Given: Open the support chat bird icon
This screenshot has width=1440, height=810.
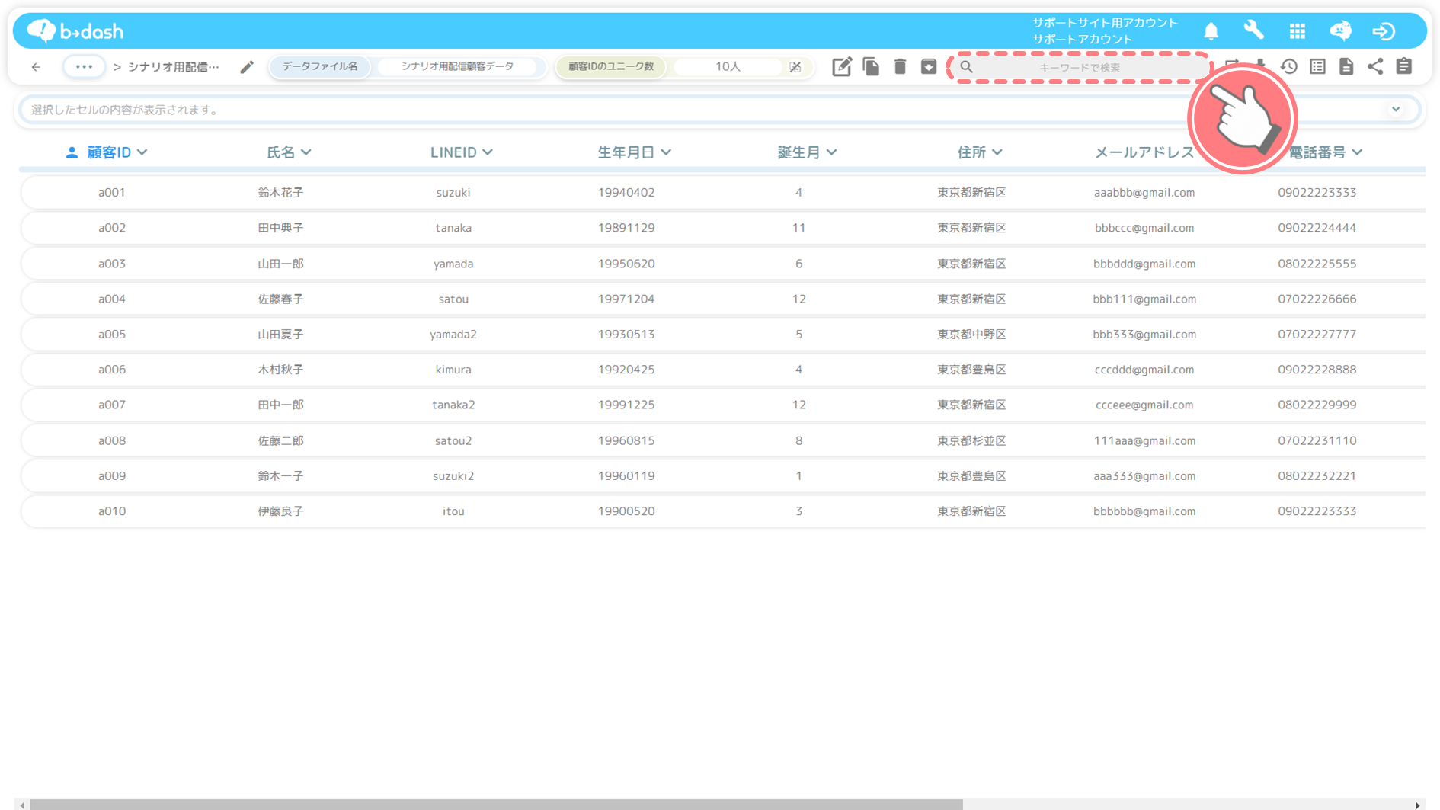Looking at the screenshot, I should (x=1340, y=30).
